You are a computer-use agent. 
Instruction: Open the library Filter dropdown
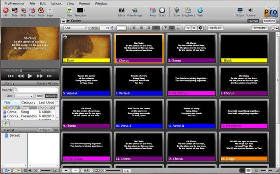tap(24, 96)
